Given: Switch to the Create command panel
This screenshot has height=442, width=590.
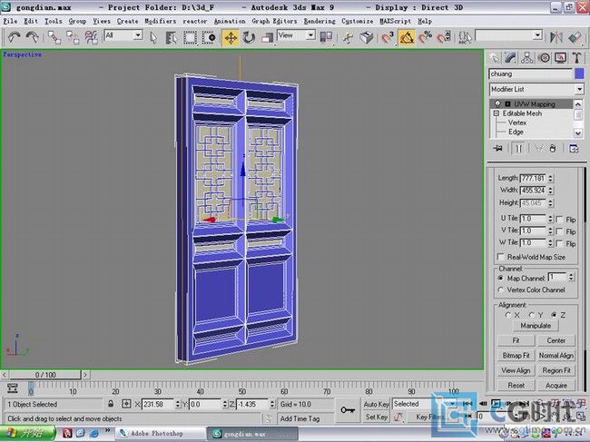Looking at the screenshot, I should (495, 58).
